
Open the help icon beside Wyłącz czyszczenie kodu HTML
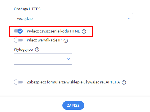tap(84, 31)
